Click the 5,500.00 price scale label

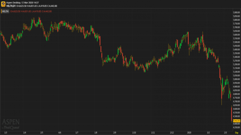tap(237, 42)
